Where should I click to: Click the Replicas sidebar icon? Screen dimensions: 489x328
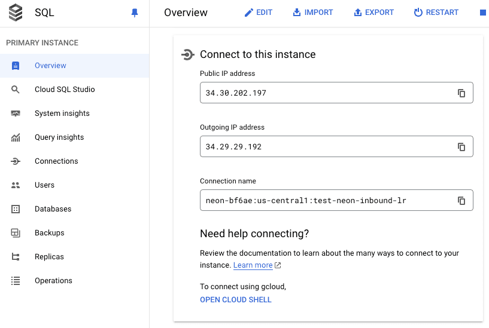(16, 257)
